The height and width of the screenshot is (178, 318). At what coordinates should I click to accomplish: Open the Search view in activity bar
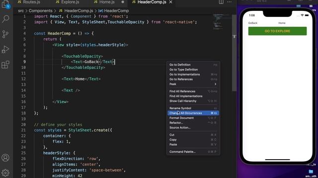tap(5, 19)
